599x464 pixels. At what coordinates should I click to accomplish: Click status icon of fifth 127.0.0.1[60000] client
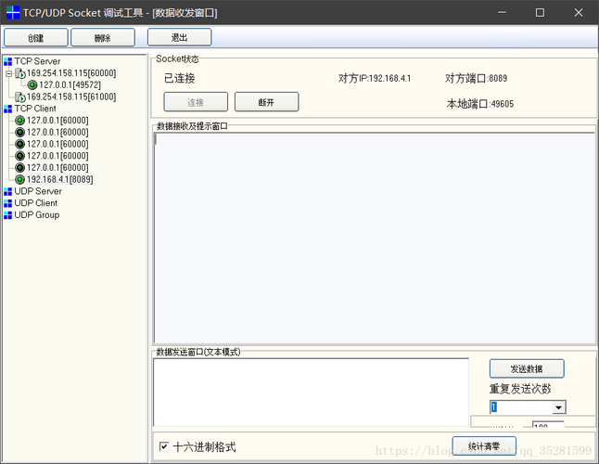(19, 168)
